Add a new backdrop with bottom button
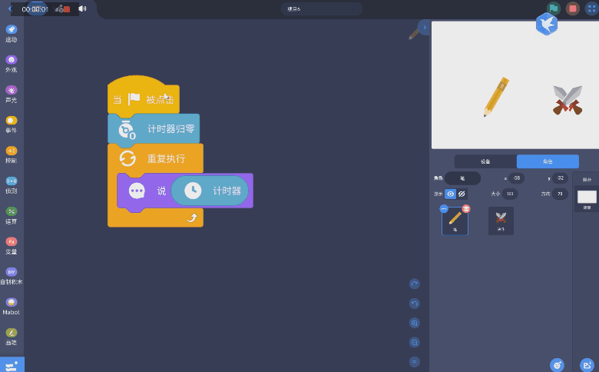The height and width of the screenshot is (372, 599). [587, 365]
